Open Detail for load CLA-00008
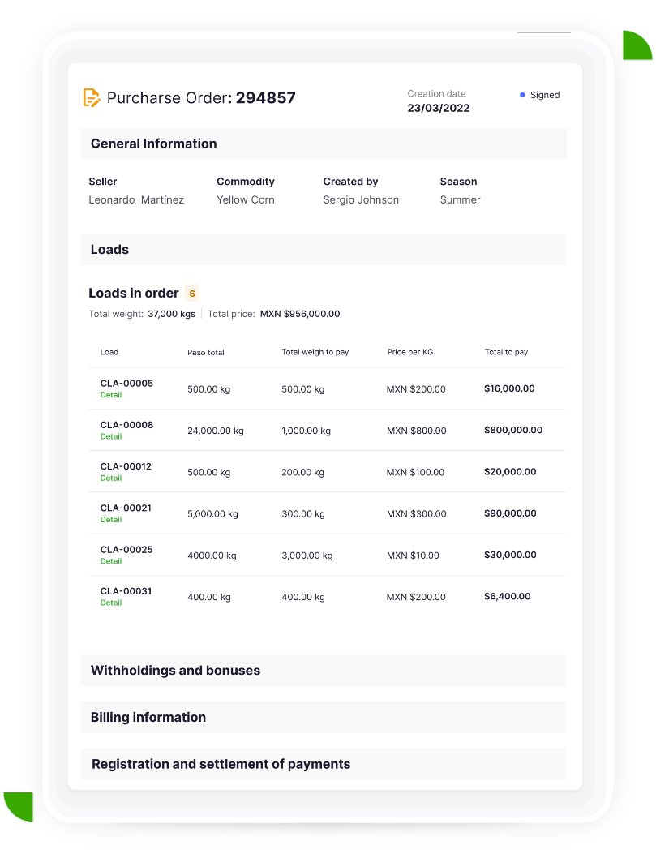656x858 pixels. [110, 436]
